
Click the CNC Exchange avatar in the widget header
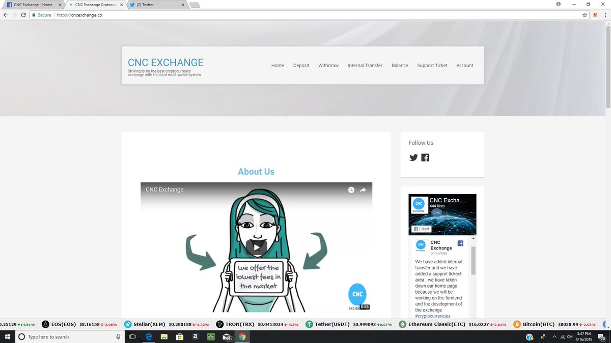pos(419,204)
